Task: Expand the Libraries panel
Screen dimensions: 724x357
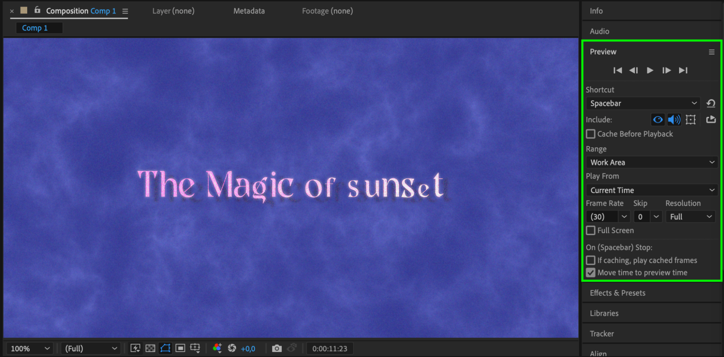Action: [x=604, y=313]
